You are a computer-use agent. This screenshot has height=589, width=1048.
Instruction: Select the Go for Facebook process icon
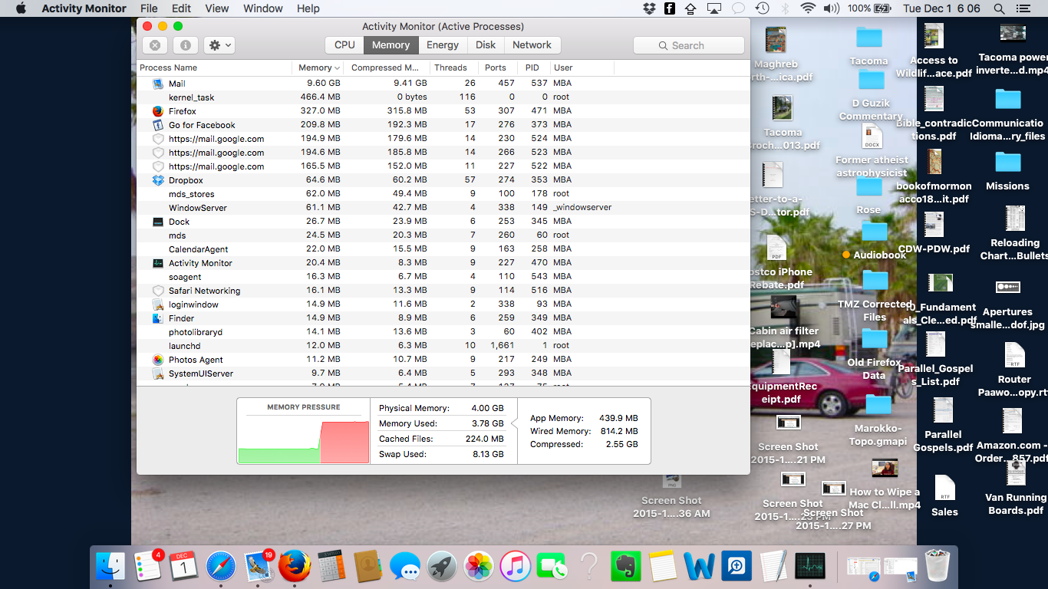click(x=158, y=125)
